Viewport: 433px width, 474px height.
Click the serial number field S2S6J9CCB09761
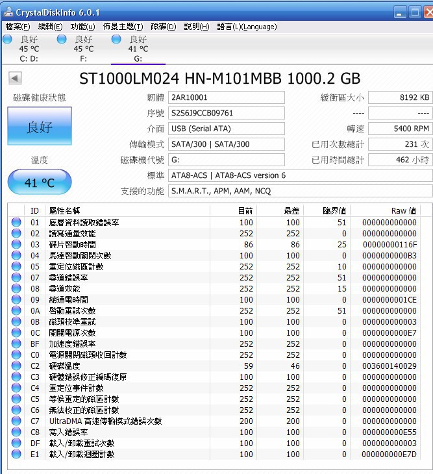coord(227,113)
